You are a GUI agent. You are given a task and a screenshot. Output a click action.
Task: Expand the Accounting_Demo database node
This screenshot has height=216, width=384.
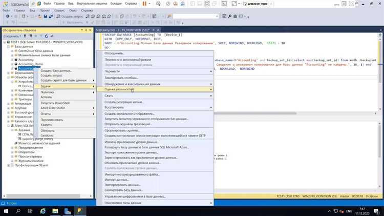pyautogui.click(x=12, y=64)
